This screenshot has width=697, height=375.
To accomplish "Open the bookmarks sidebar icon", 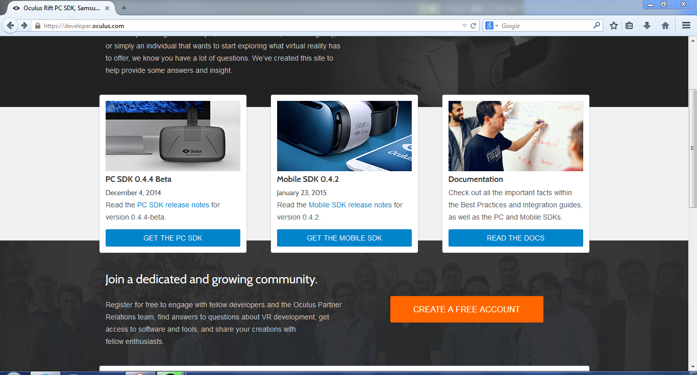I will (629, 25).
